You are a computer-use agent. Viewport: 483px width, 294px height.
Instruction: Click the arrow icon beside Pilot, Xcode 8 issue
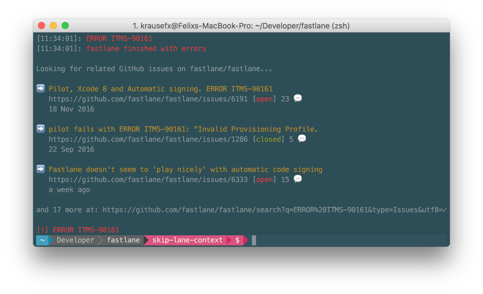(41, 88)
